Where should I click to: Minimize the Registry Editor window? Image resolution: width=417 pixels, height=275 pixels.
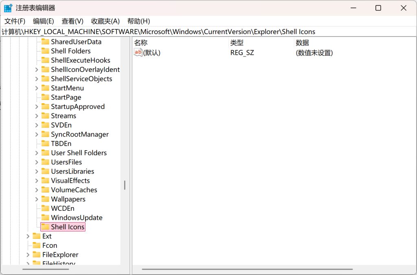click(x=353, y=8)
